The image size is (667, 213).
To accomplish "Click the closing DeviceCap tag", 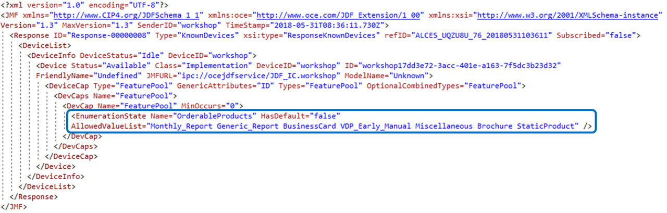I will (x=70, y=156).
